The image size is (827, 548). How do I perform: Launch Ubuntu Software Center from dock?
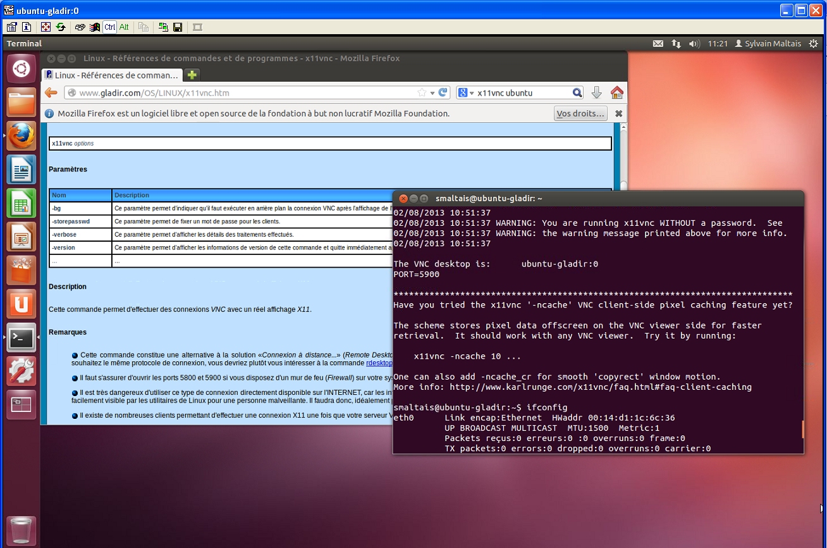tap(21, 271)
